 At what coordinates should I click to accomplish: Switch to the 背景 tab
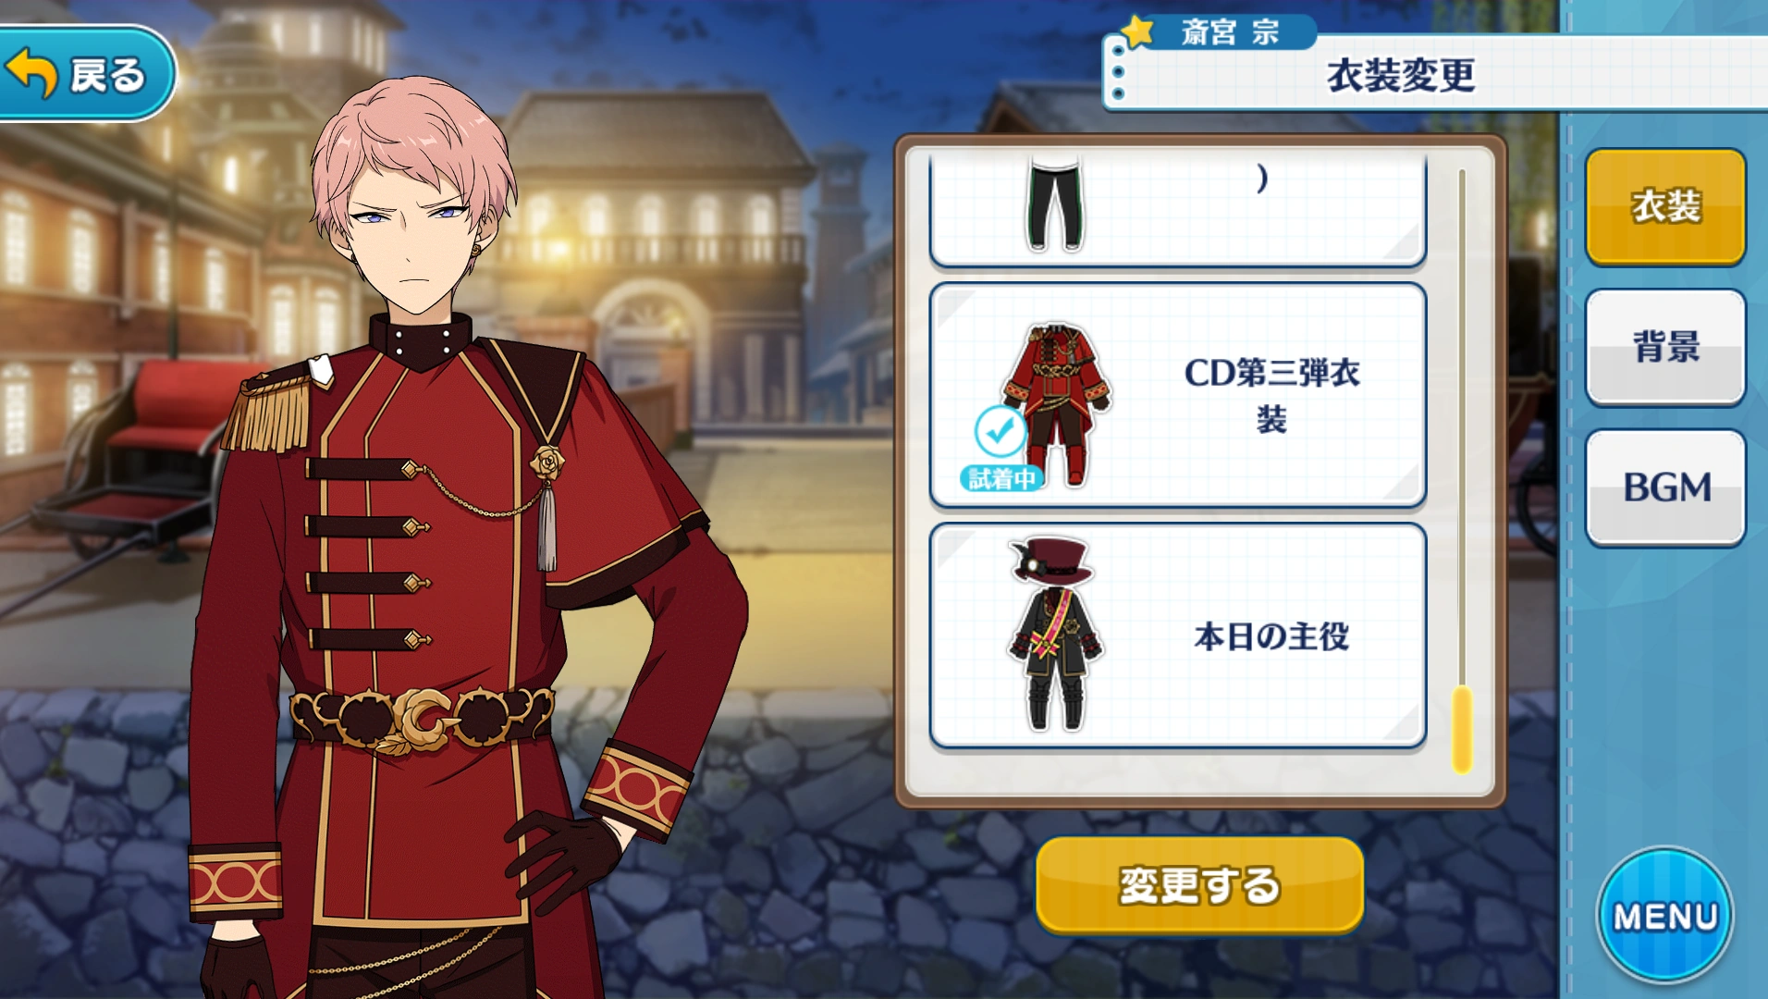click(1665, 347)
